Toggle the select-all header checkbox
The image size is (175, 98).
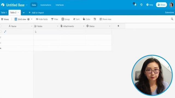pos(1,26)
